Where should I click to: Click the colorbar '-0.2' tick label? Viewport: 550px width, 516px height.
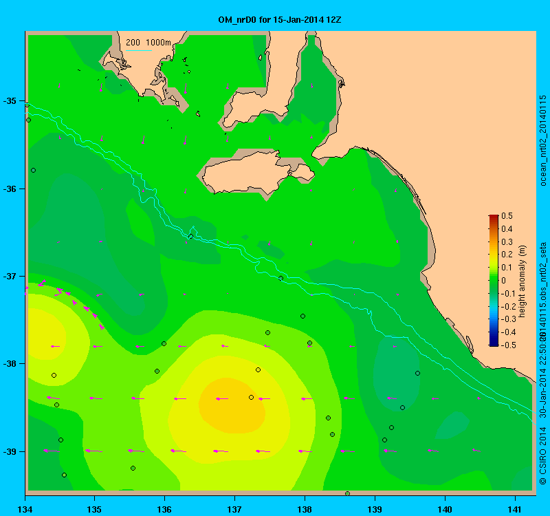507,306
